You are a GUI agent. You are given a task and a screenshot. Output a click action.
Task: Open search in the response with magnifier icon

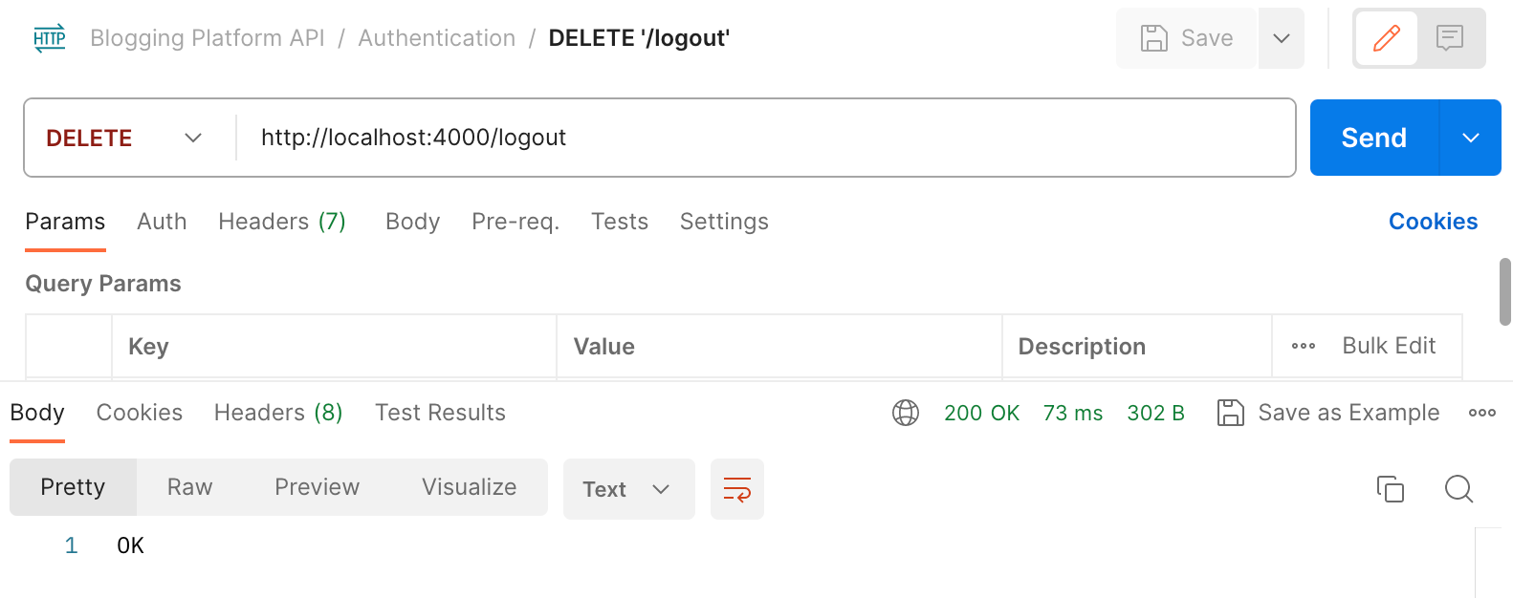coord(1458,489)
